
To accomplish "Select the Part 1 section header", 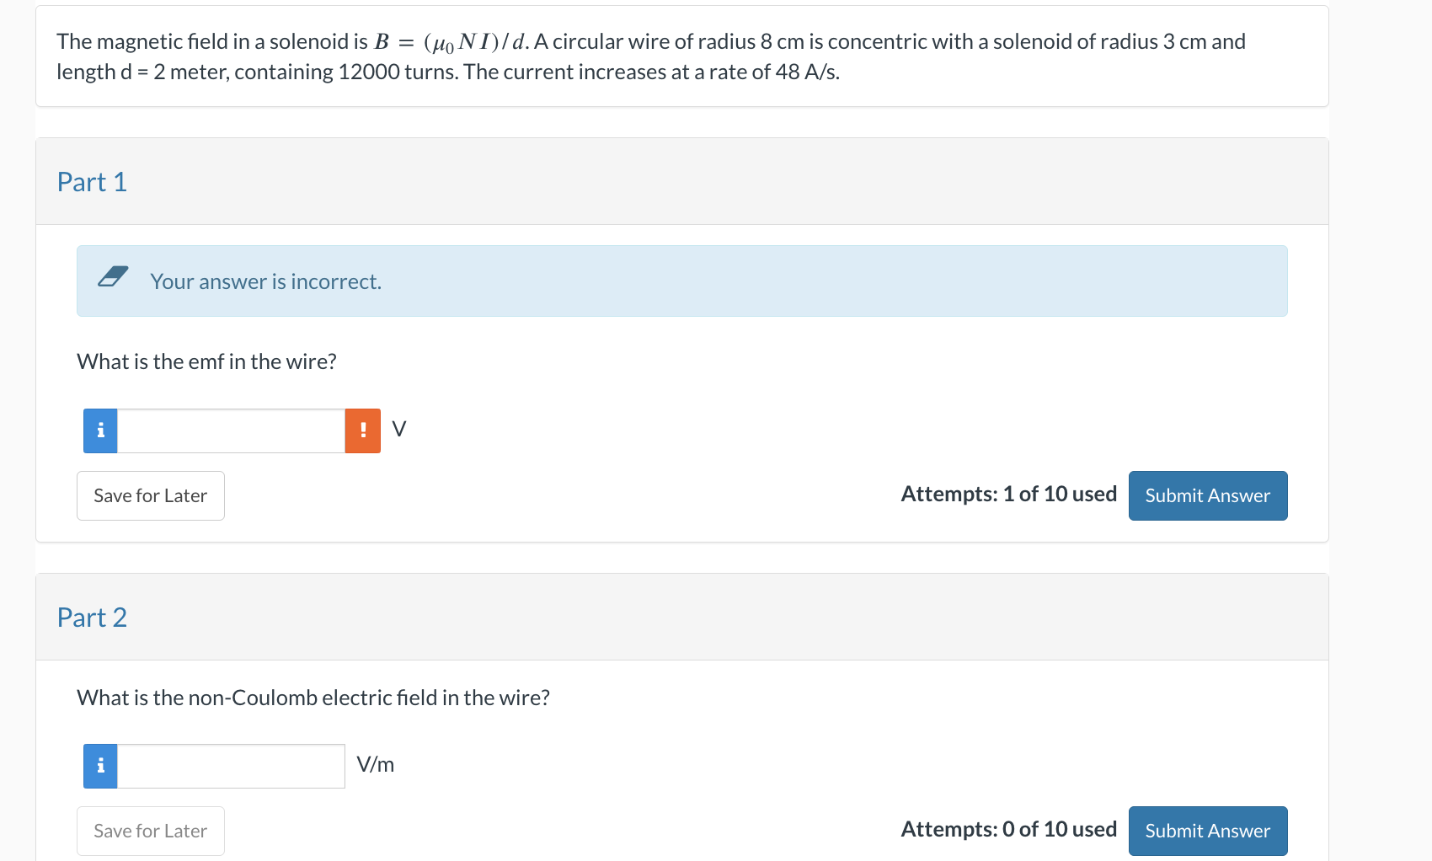I will [92, 181].
